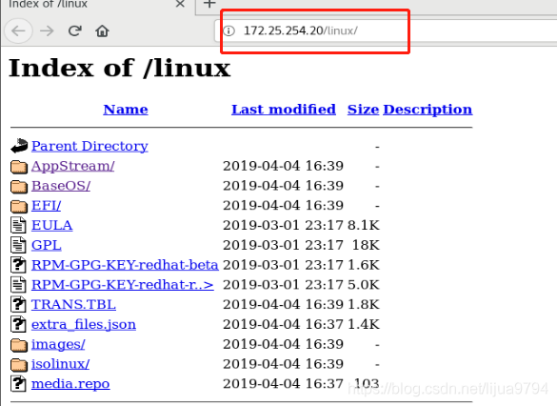Open the BaseOS/ directory link

(x=61, y=186)
